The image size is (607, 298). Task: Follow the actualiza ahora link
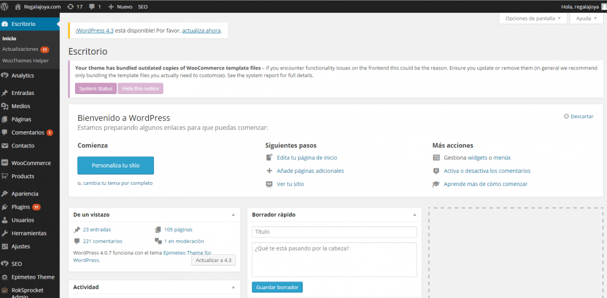click(201, 30)
